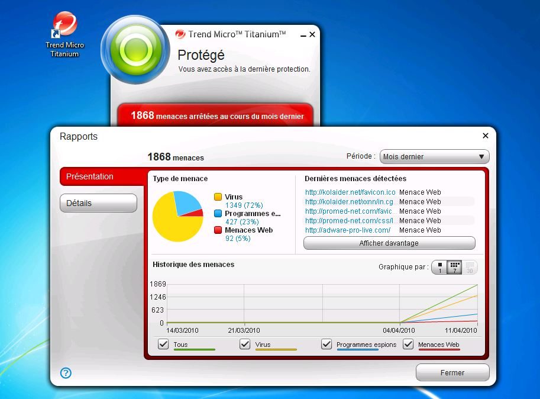Click the Fermer button

coord(452,373)
